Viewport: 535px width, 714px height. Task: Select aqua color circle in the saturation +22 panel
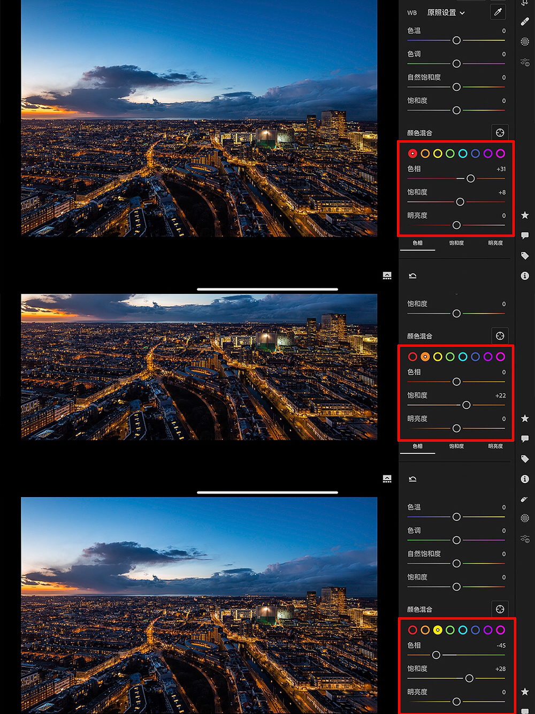click(463, 356)
